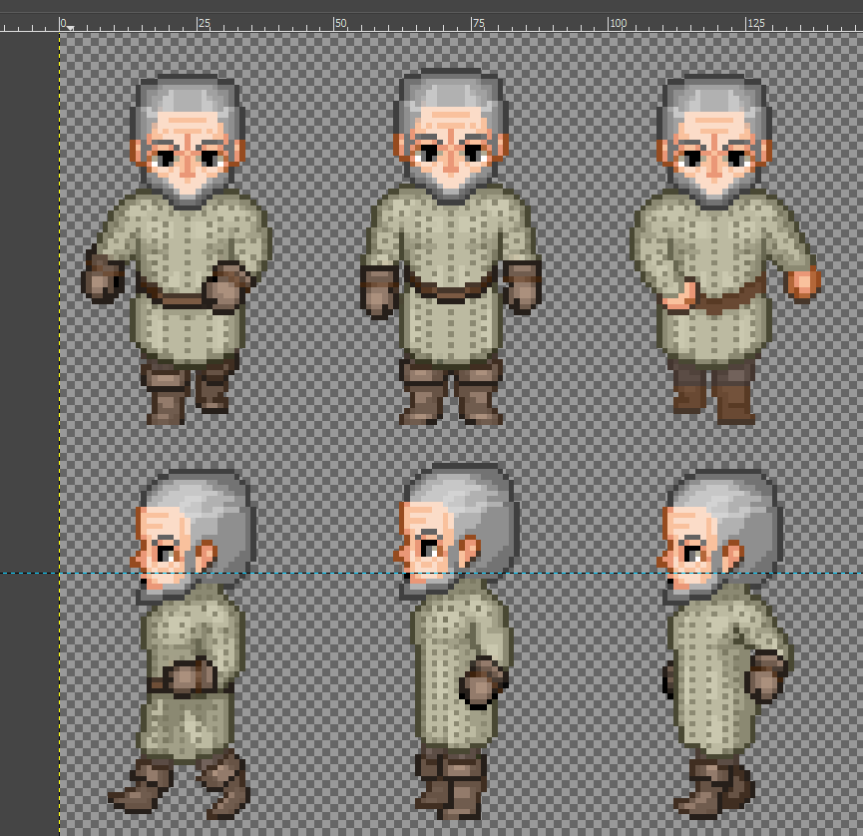Viewport: 863px width, 836px height.
Task: Click the ruler origin mark labeled 0
Action: pos(63,23)
